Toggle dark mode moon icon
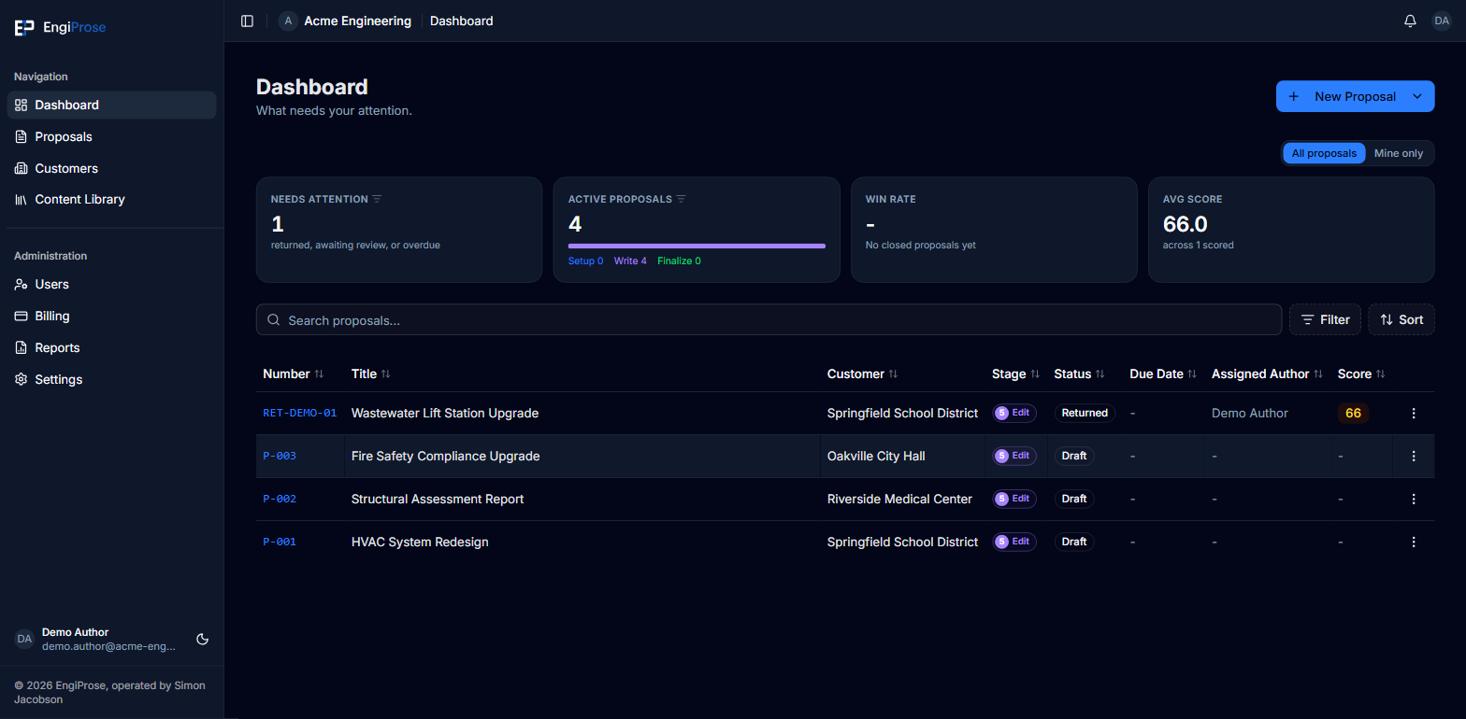Viewport: 1466px width, 719px height. pos(202,640)
